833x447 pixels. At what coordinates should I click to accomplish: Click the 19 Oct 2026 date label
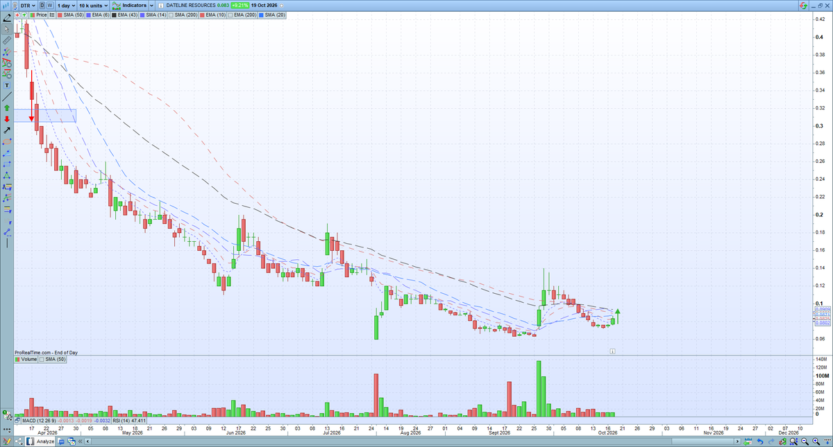[264, 6]
